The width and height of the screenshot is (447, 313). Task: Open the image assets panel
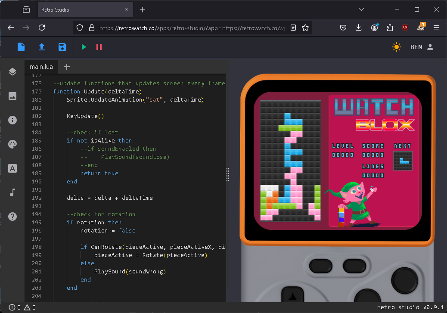[x=12, y=96]
